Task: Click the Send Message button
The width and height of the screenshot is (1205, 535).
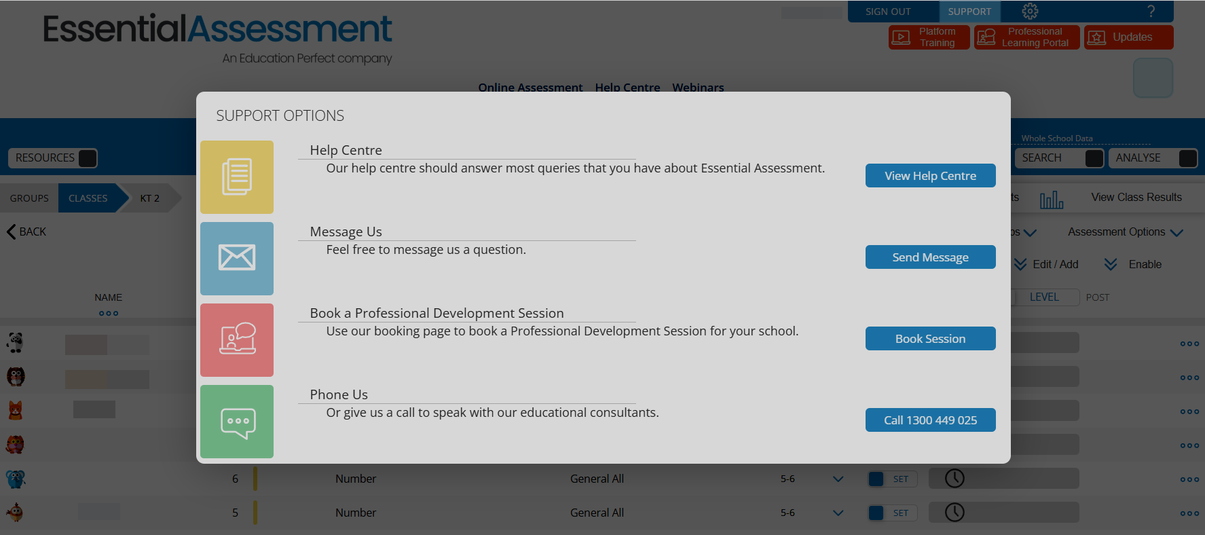Action: pyautogui.click(x=930, y=257)
